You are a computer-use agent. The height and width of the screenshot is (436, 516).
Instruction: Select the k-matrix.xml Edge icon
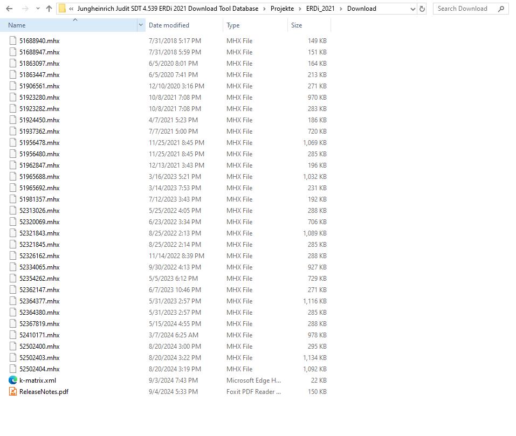pyautogui.click(x=13, y=380)
